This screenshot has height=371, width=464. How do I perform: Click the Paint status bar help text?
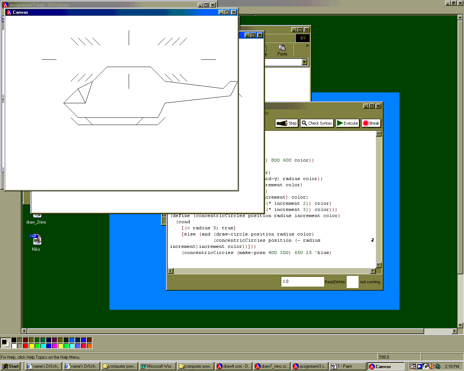40,357
